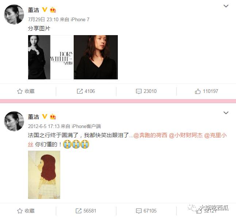
Task: Expand the first post's chevron menu
Action: (226, 6)
